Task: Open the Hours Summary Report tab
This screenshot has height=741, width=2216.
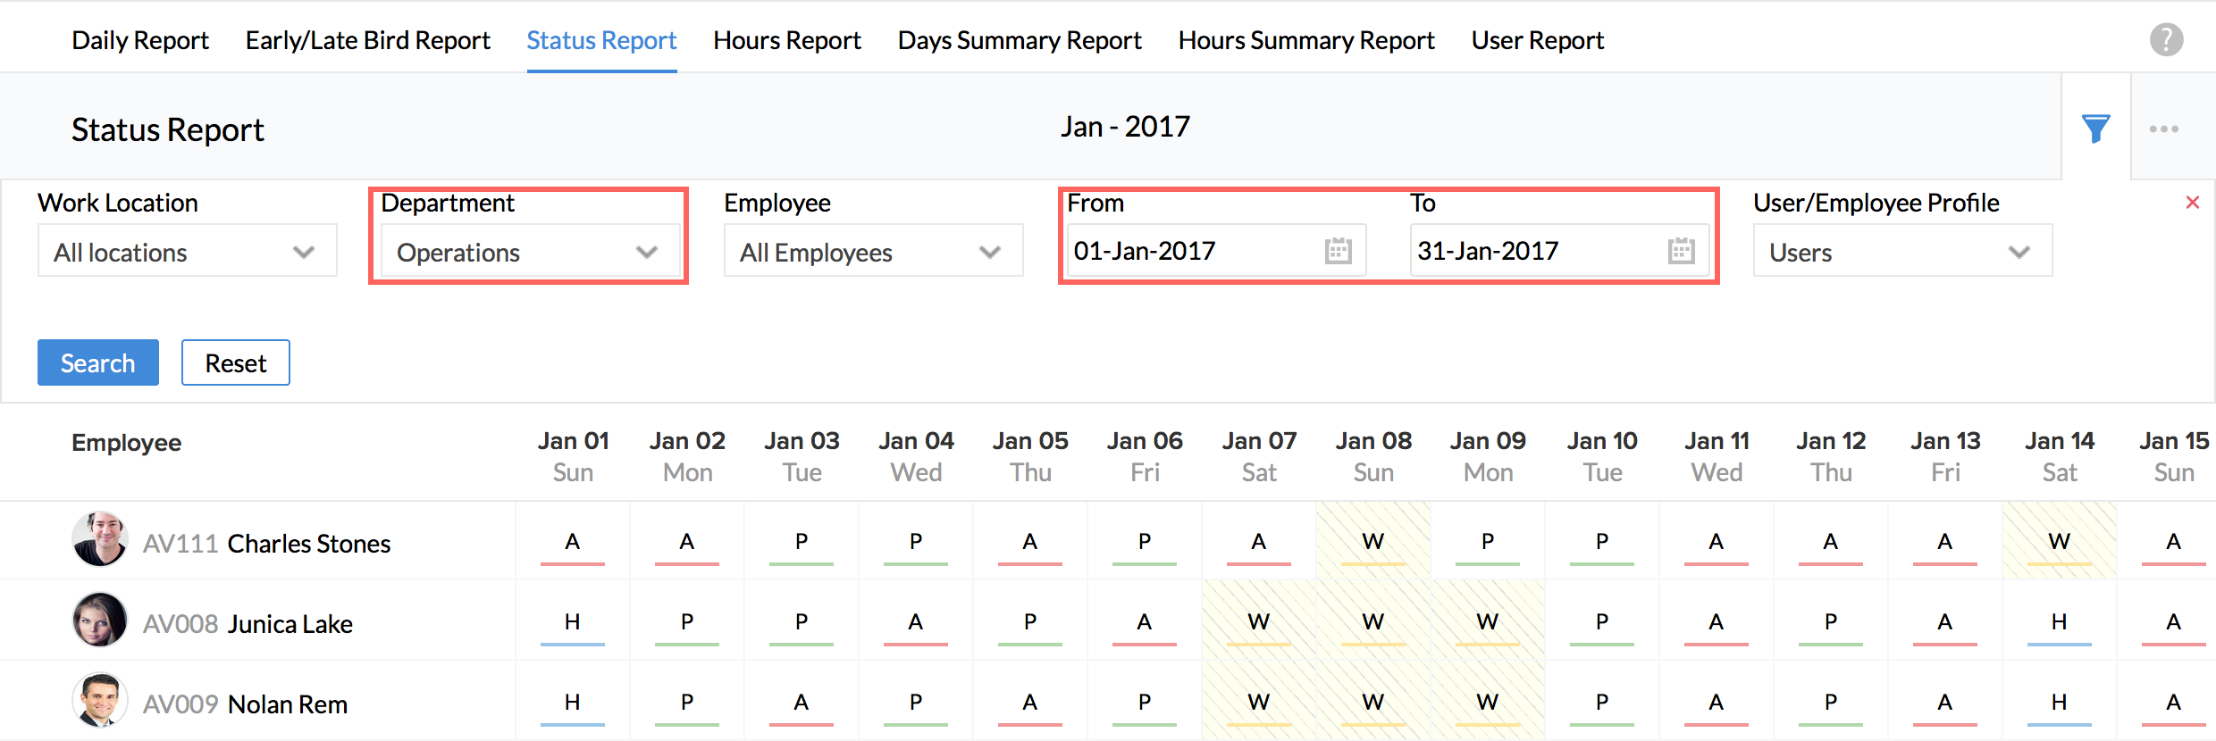Action: pos(1305,40)
